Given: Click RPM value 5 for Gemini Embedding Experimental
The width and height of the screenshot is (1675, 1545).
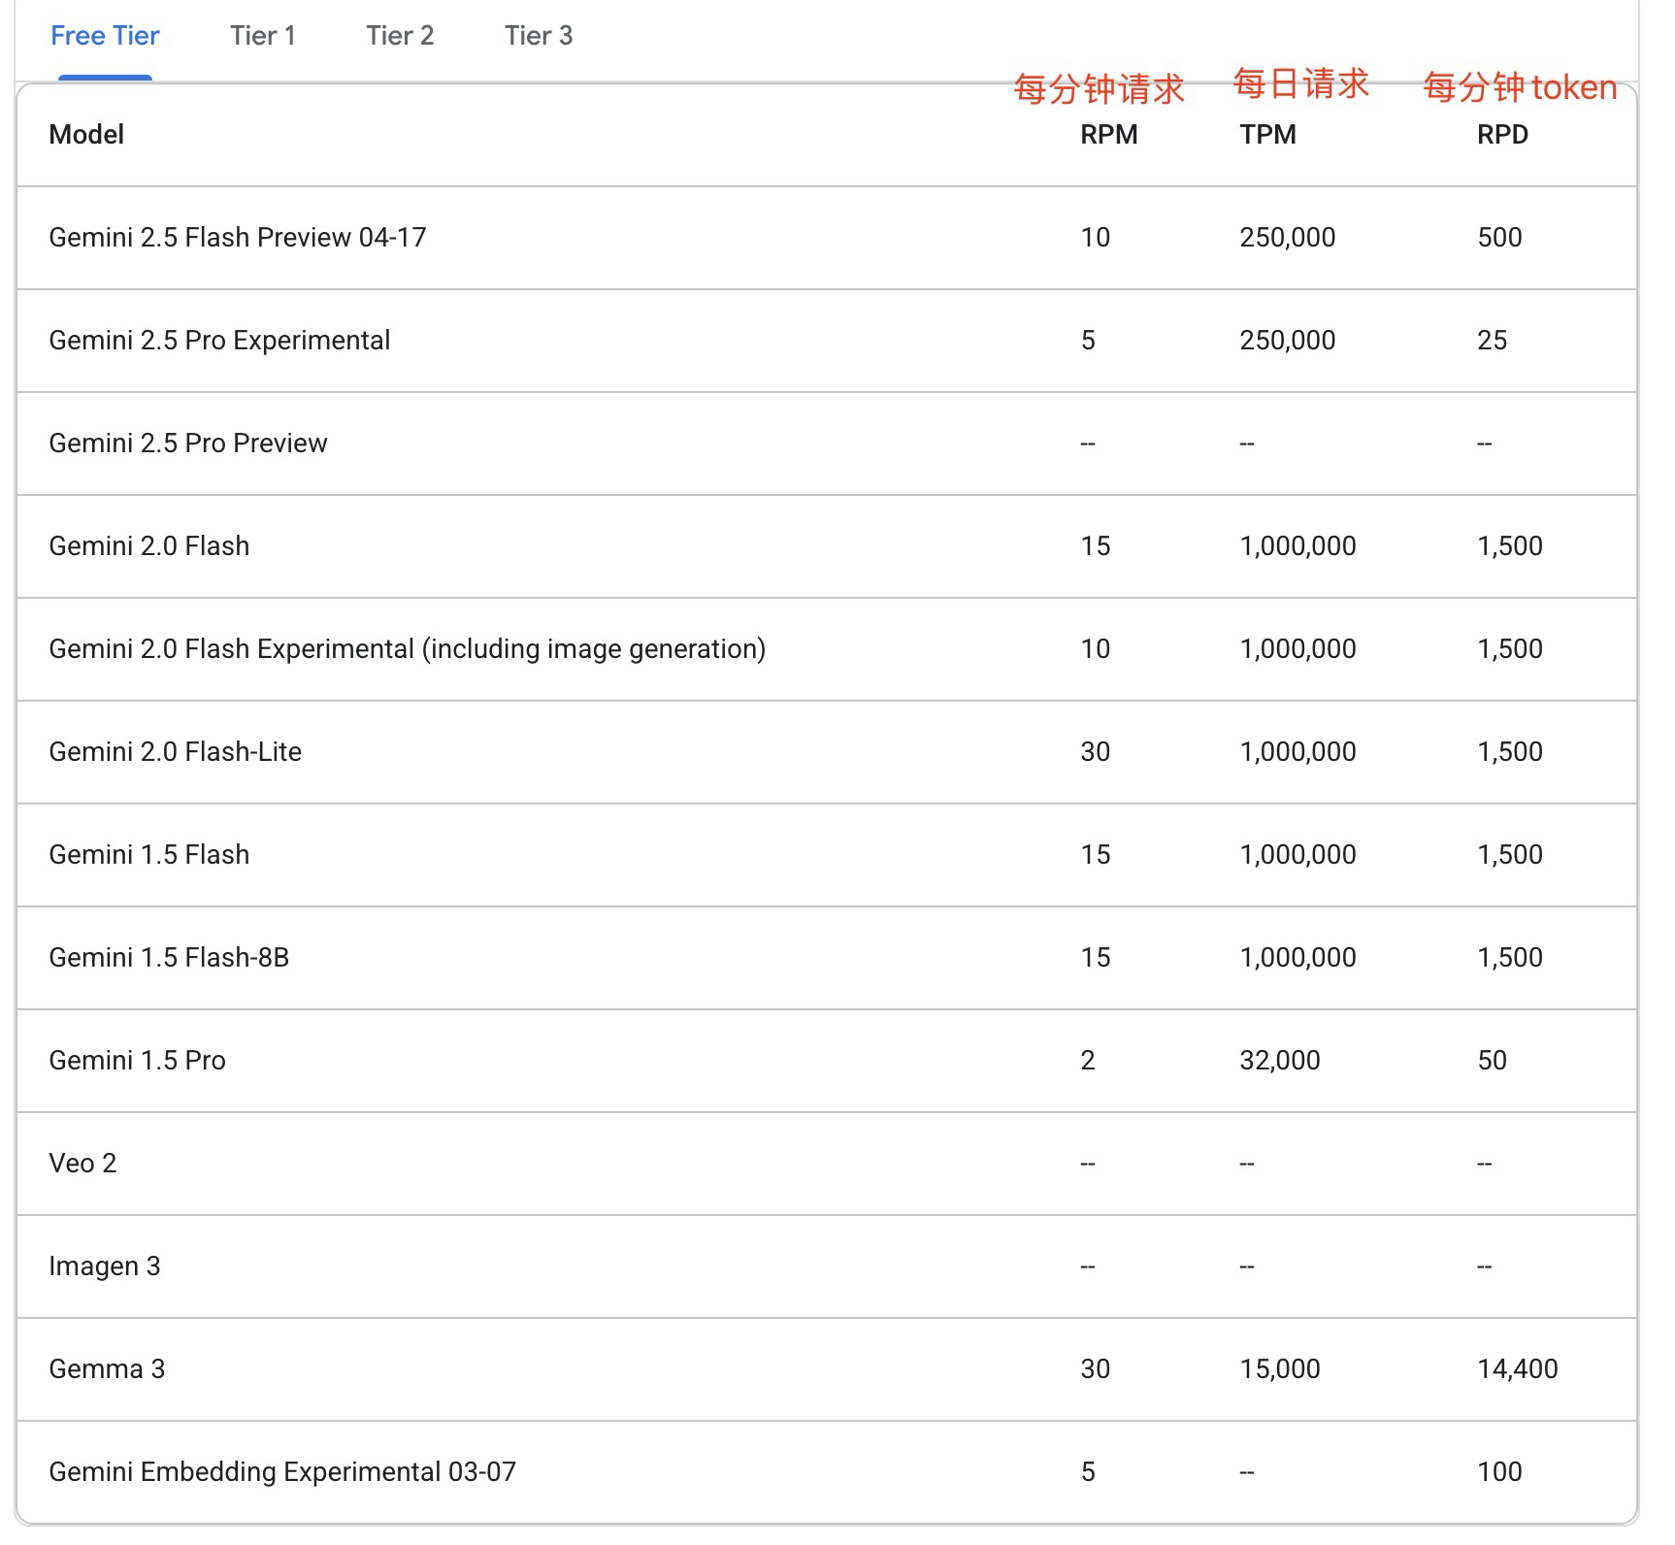Looking at the screenshot, I should coord(1088,1471).
